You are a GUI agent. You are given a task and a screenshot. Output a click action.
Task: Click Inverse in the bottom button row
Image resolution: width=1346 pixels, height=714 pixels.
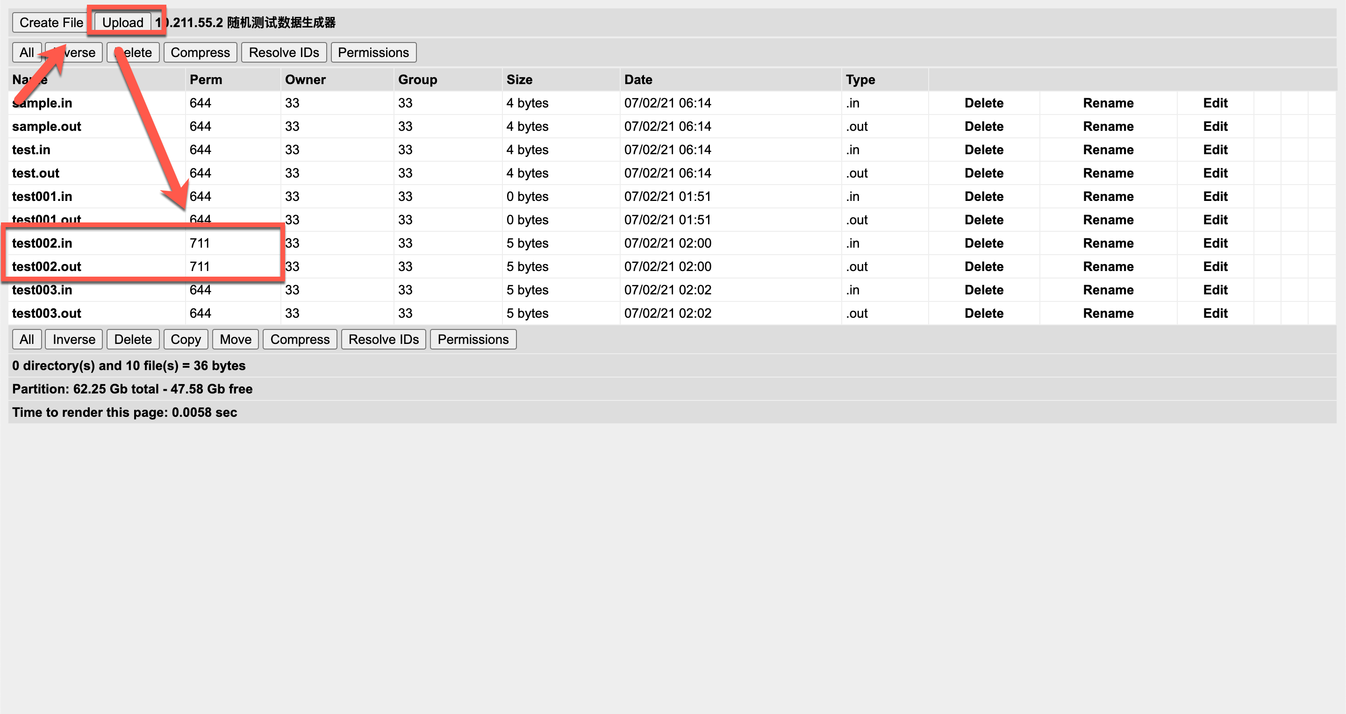click(74, 339)
